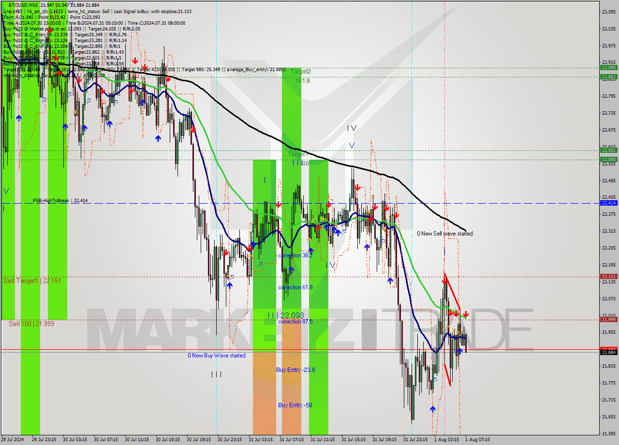Click green 22.862 price tag
This screenshot has height=445, width=619.
608,76
